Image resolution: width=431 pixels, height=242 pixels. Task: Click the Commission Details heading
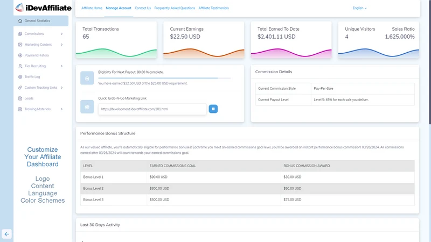pyautogui.click(x=274, y=72)
